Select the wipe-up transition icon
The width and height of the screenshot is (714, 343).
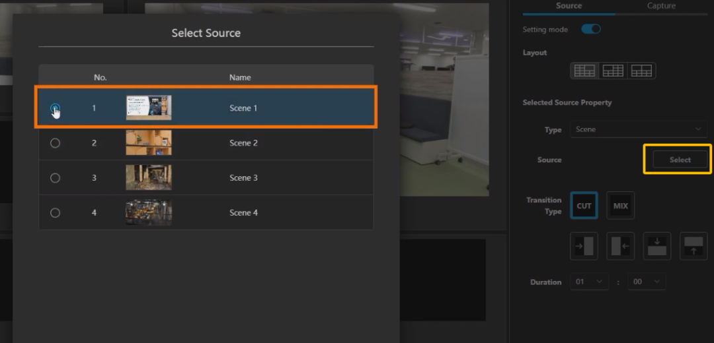(694, 246)
